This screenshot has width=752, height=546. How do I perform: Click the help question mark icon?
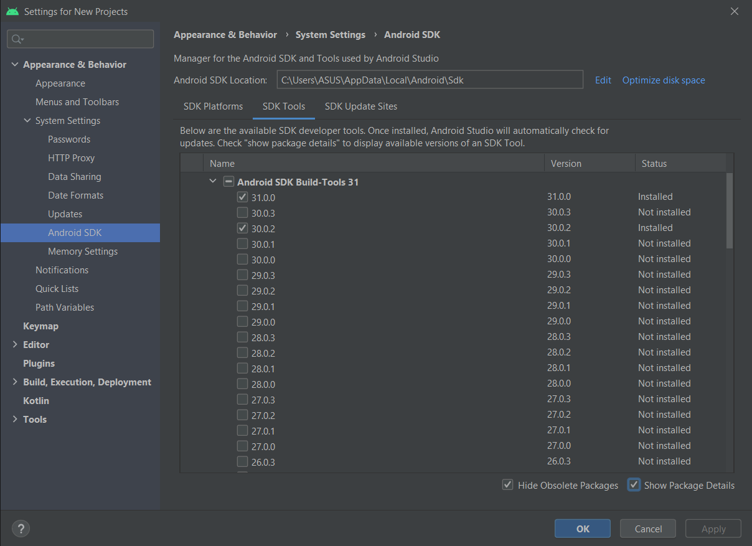(x=21, y=529)
